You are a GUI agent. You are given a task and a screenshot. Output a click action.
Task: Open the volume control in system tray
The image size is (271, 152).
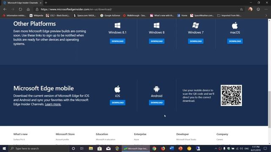pos(241,148)
